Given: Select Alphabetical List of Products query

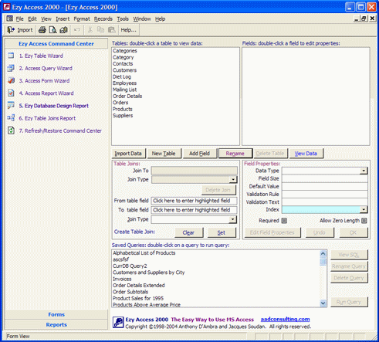Looking at the screenshot, I should (x=144, y=253).
